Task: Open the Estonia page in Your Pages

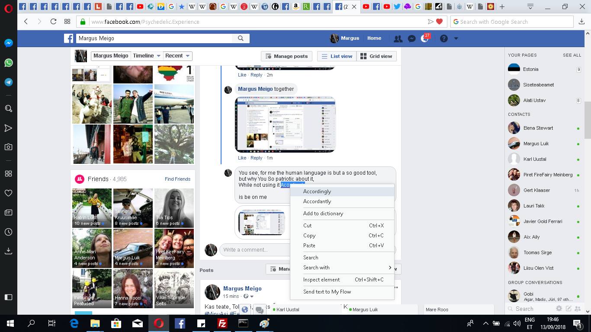Action: 544,69
